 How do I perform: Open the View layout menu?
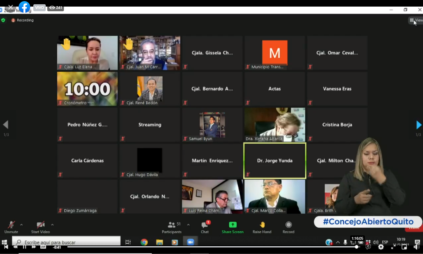point(416,20)
